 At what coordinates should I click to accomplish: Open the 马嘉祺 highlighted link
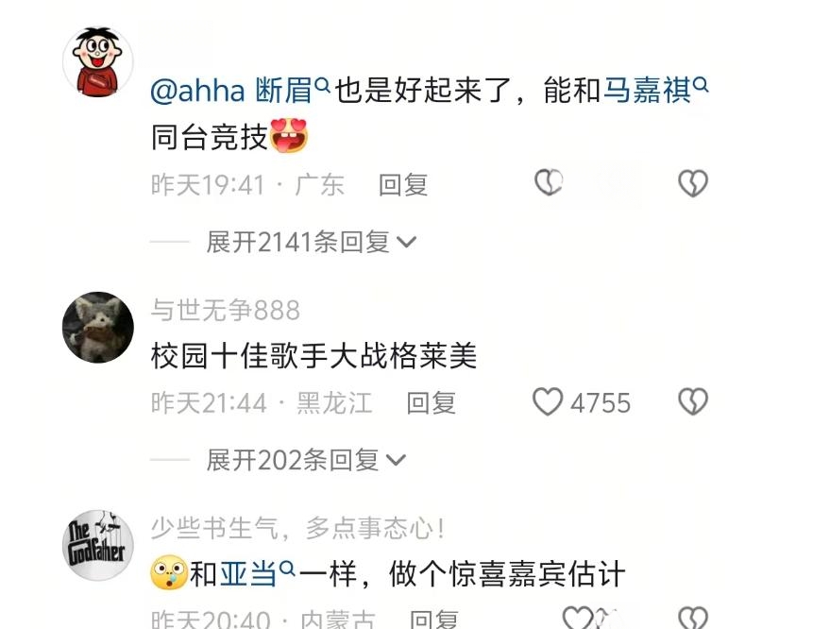tap(648, 91)
